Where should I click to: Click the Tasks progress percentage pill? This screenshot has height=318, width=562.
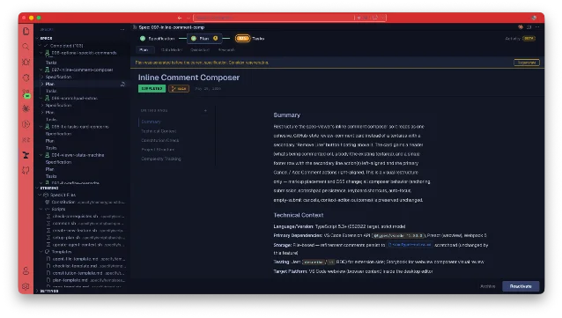242,39
